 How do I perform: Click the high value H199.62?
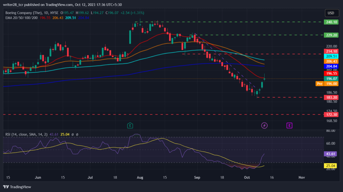82,13
